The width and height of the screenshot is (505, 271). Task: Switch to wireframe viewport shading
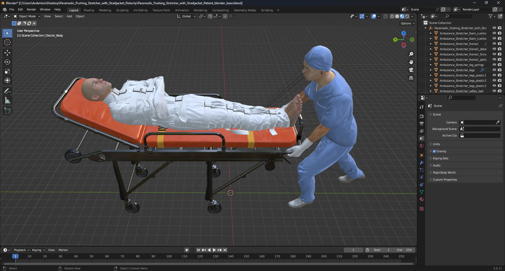[392, 16]
